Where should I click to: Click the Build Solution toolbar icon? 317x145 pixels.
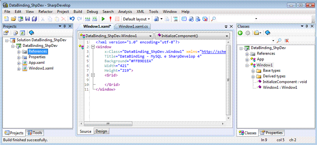pyautogui.click(x=88, y=19)
